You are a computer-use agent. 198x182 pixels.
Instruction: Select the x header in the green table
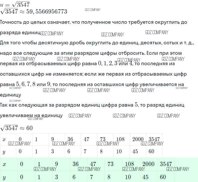[x=4, y=164]
